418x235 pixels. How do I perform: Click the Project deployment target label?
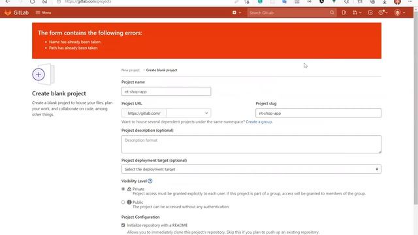154,161
